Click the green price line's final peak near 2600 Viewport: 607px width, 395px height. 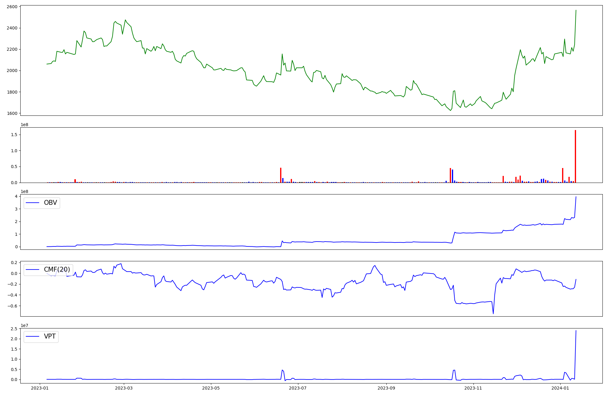[576, 10]
